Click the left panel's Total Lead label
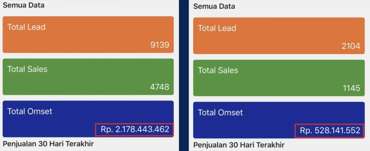This screenshot has width=370, height=151. [x=26, y=27]
